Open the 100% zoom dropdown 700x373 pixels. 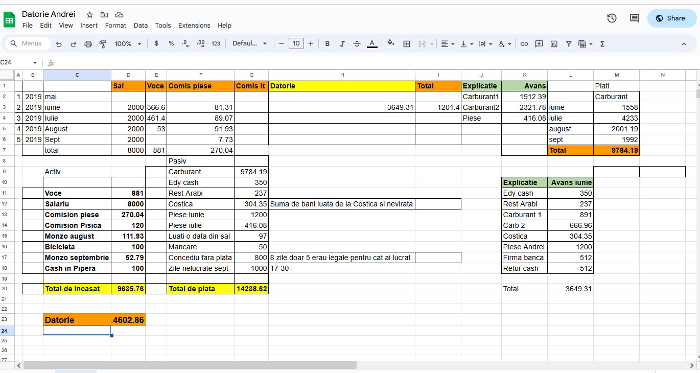pyautogui.click(x=128, y=44)
